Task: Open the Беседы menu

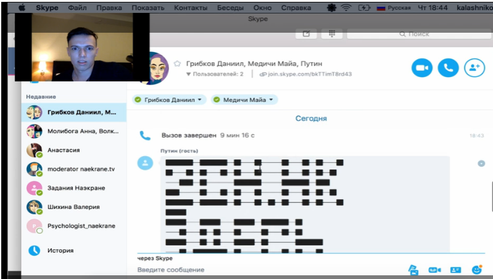Action: pyautogui.click(x=230, y=7)
